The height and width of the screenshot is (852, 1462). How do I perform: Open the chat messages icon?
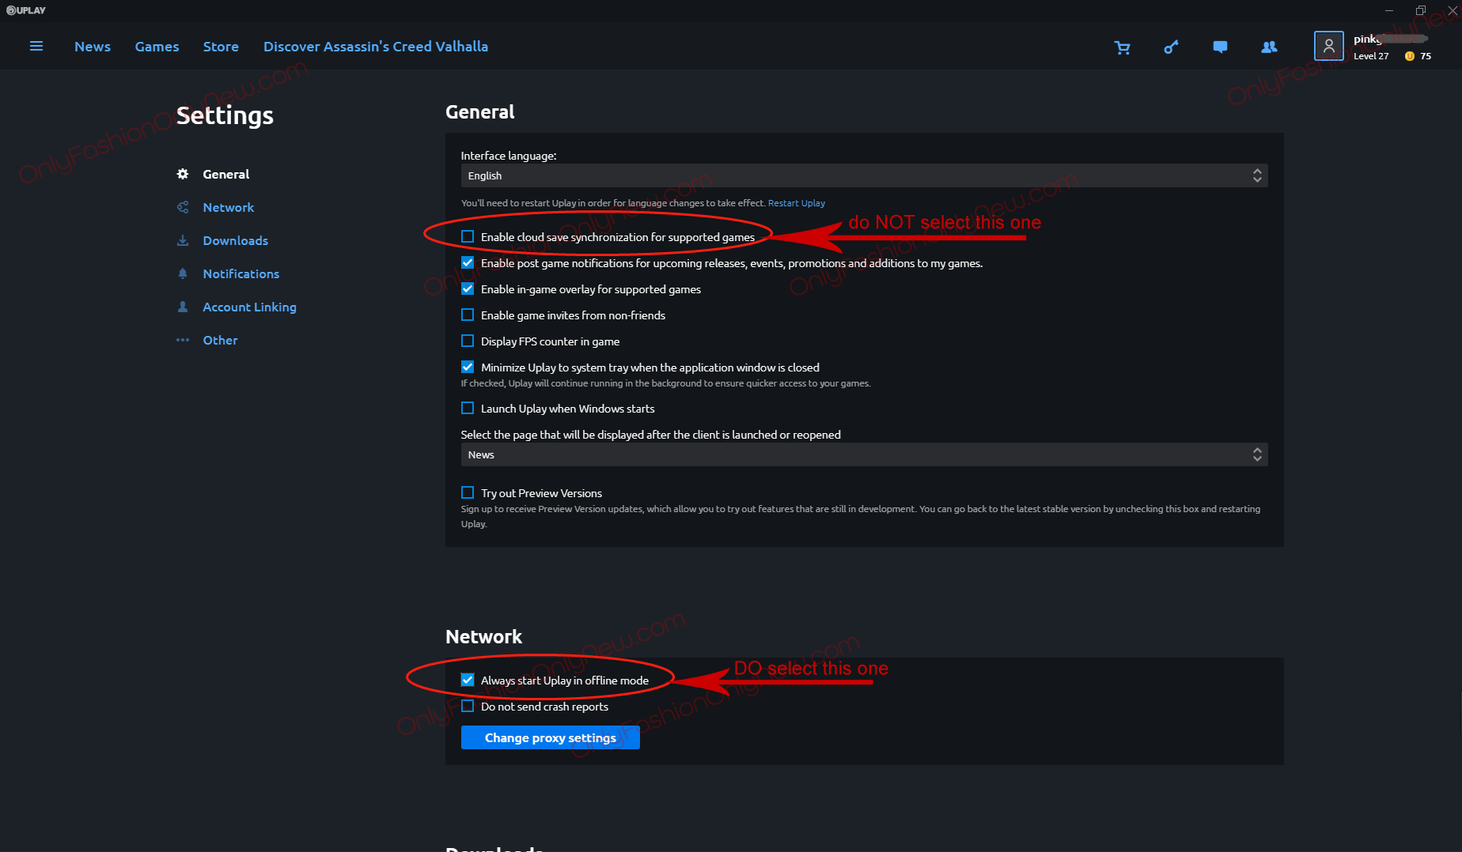point(1220,47)
